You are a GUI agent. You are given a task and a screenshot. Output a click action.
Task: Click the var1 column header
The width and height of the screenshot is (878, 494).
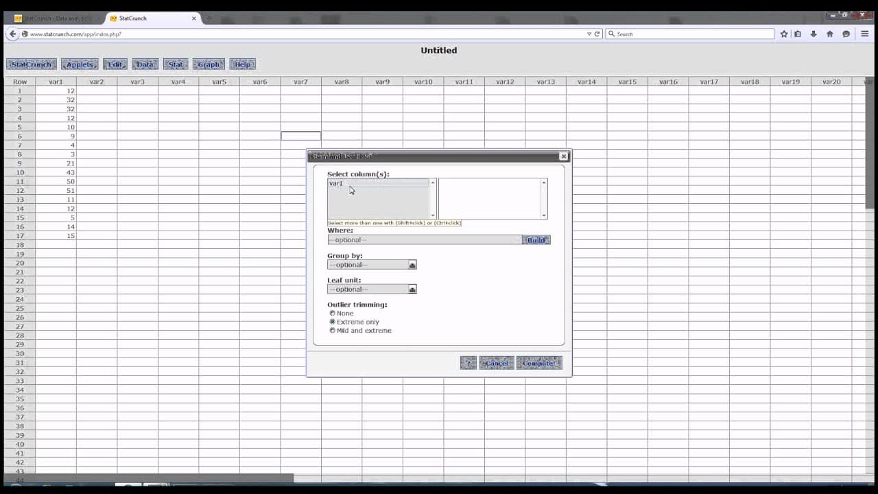click(x=56, y=82)
